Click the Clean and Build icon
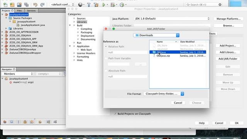 point(96,5)
